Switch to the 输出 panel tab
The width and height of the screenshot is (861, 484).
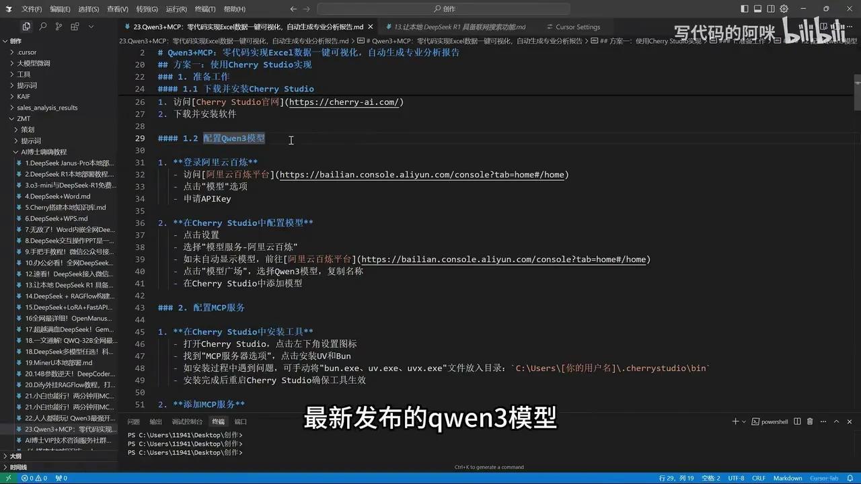155,421
